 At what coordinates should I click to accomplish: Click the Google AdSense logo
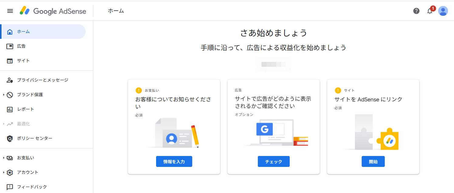(53, 11)
